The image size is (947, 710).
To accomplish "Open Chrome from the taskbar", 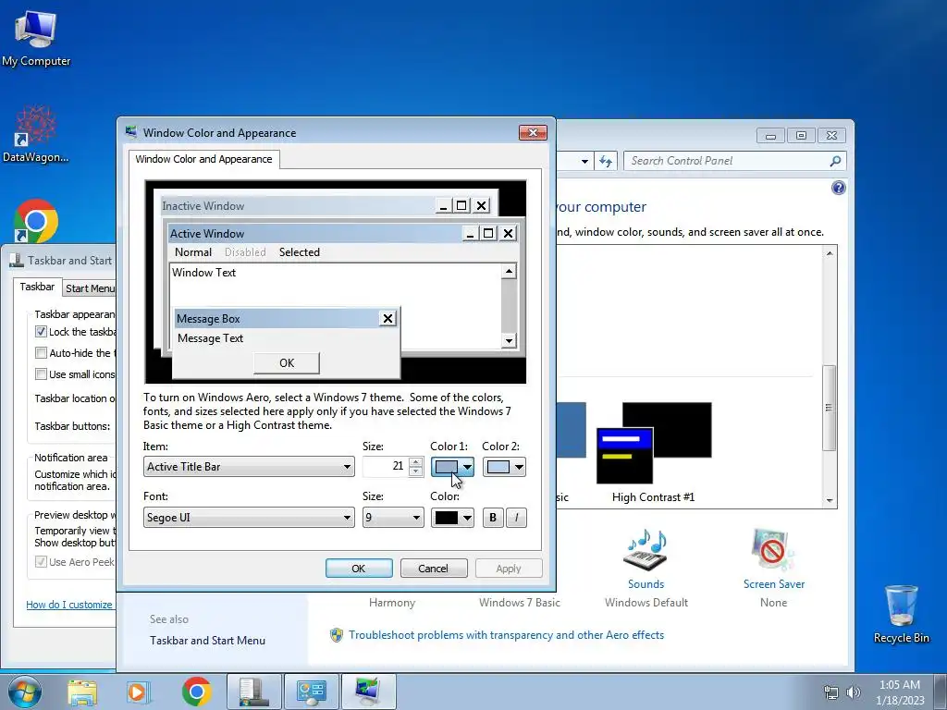I will pyautogui.click(x=196, y=692).
